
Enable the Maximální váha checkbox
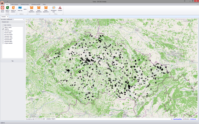[x=3, y=36]
